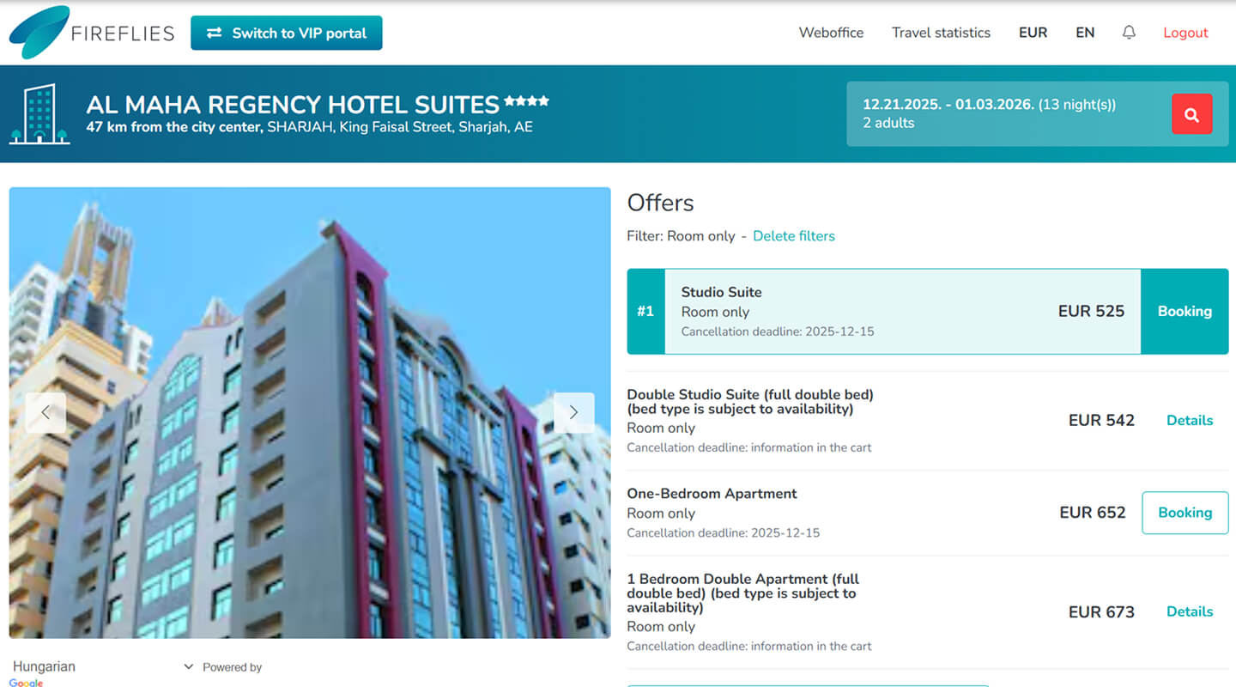Go to Travel statistics
The height and width of the screenshot is (687, 1236).
[x=941, y=33]
